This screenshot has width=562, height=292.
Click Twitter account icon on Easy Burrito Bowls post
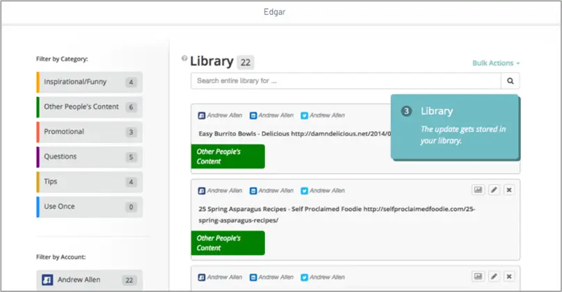coord(304,116)
